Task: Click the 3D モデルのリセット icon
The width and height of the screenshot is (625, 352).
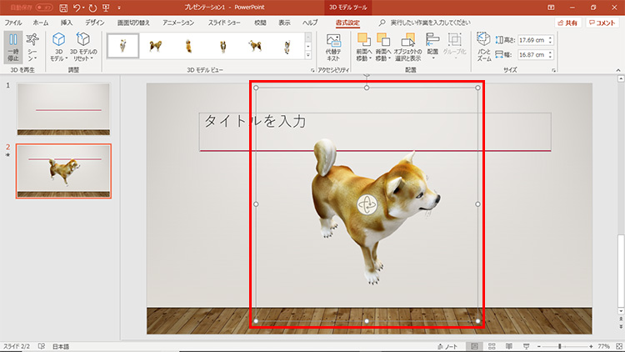Action: pos(83,39)
